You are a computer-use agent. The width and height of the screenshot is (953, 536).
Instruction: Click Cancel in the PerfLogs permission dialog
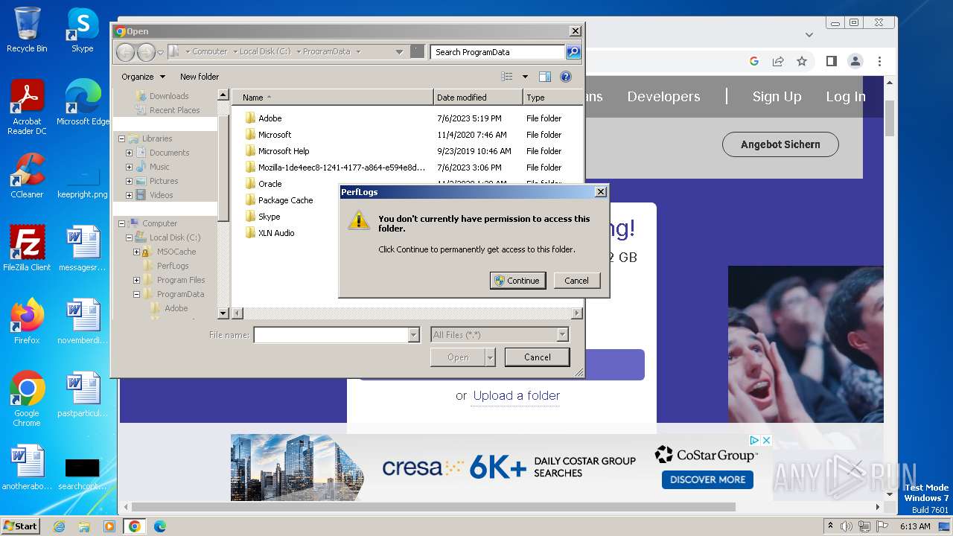(x=576, y=281)
